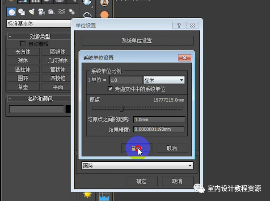Click the black object color swatch
The image size is (270, 201).
68,109
